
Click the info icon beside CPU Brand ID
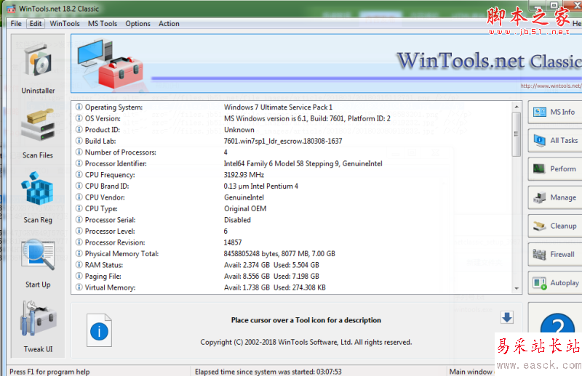(x=79, y=186)
